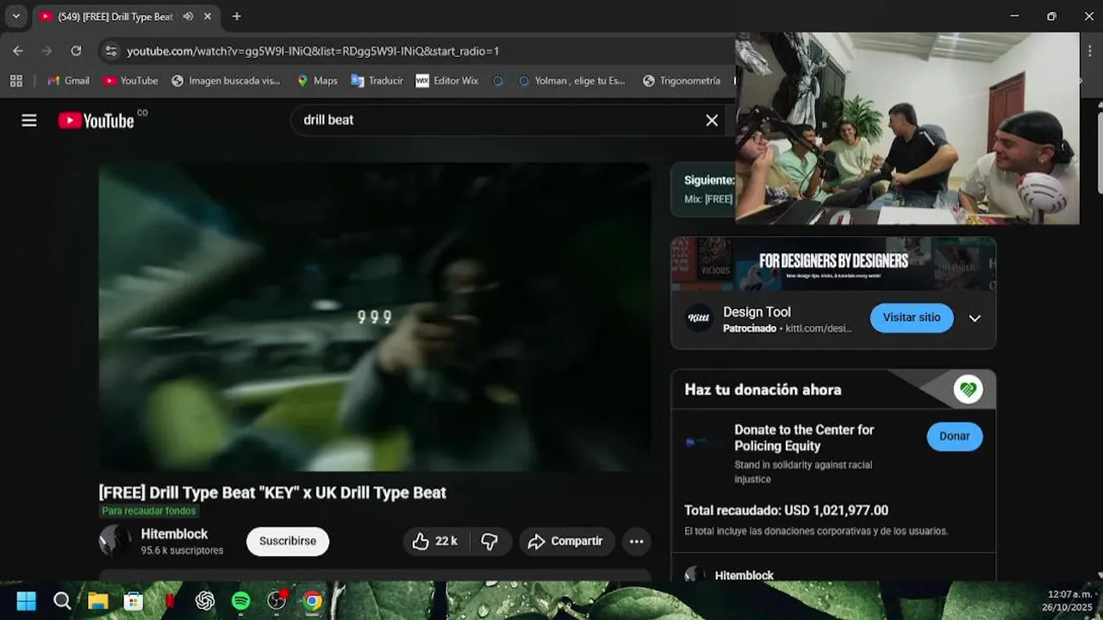1103x620 pixels.
Task: Clear the 'drill beat' search text
Action: coord(712,121)
